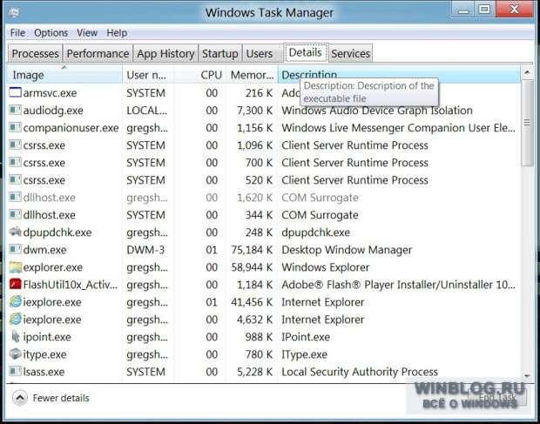Click Internet Explorer icon of 41,456 K row
The width and height of the screenshot is (540, 424).
[15, 302]
